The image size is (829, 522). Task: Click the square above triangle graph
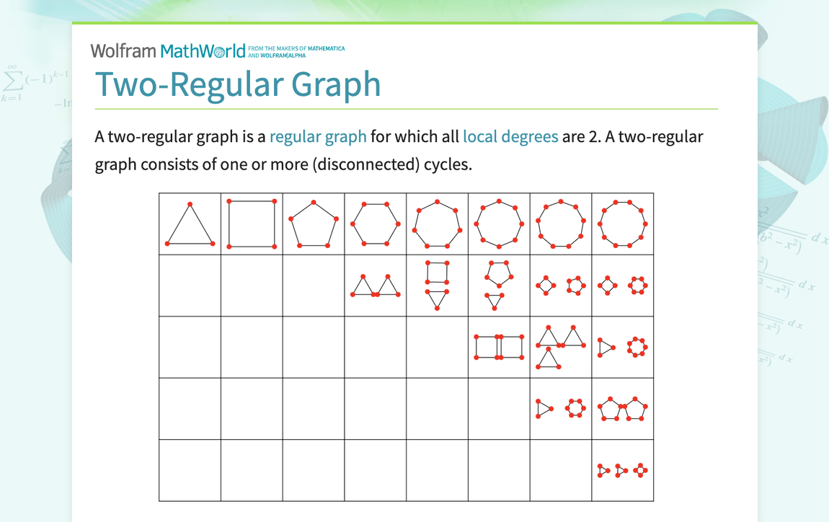click(x=438, y=286)
